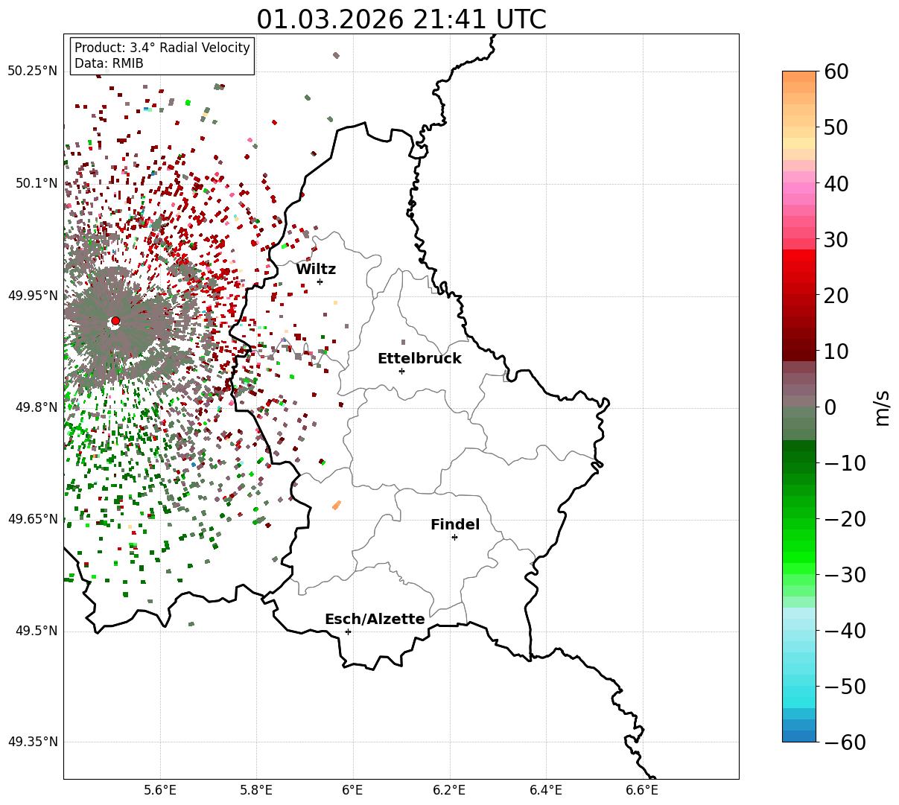Click the longitude label '6.6°E'
The image size is (899, 805).
coord(642,790)
